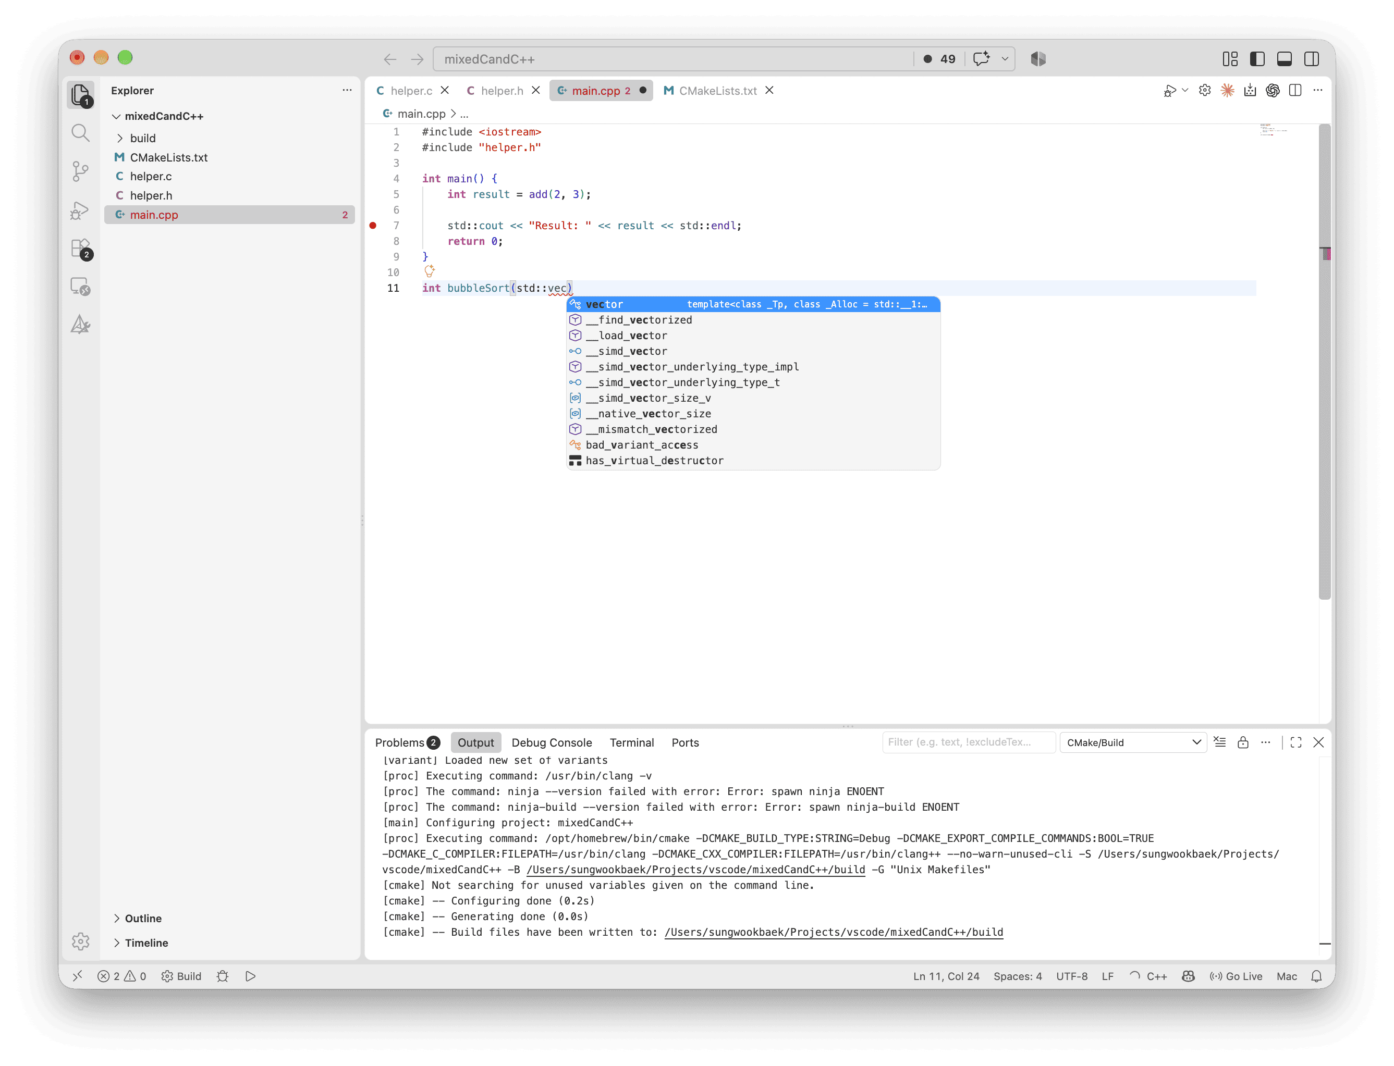The height and width of the screenshot is (1066, 1394).
Task: Toggle Primary Side Bar visibility
Action: 1257,59
